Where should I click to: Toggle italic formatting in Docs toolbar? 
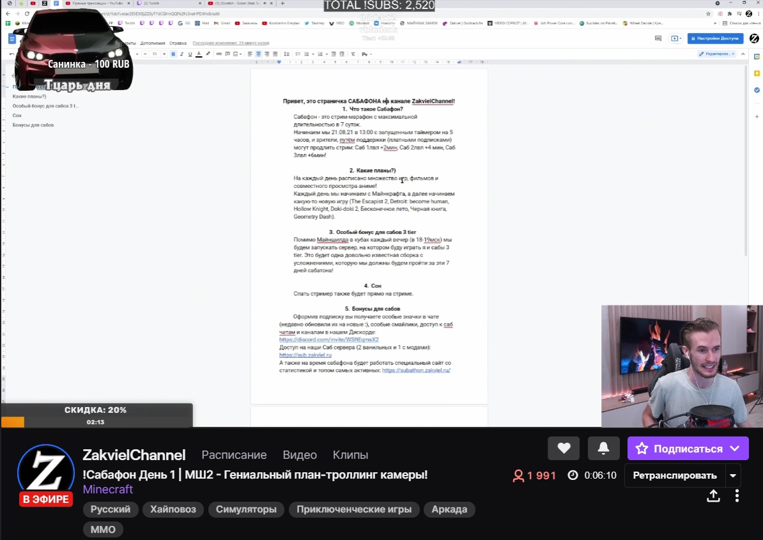[181, 54]
